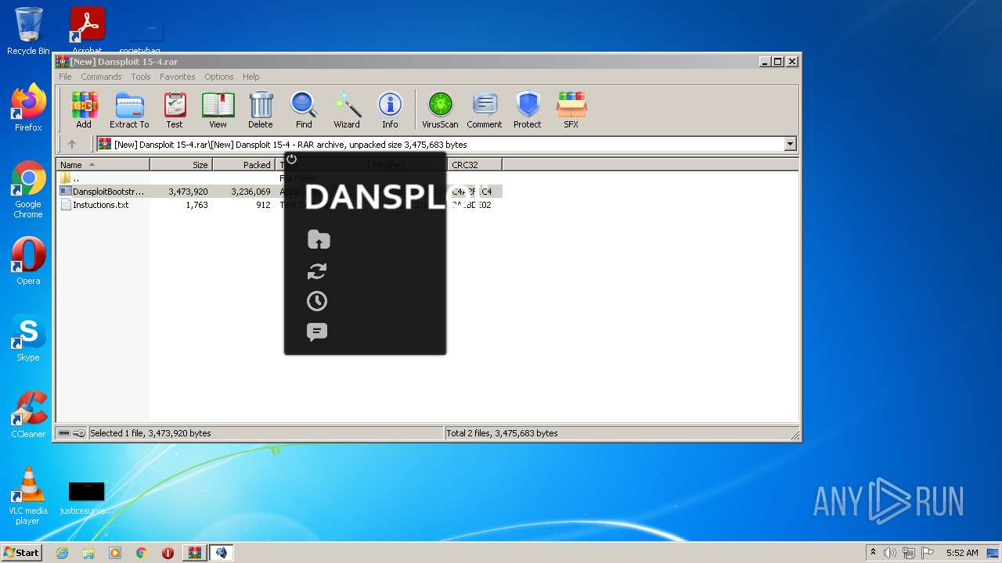Screen dimensions: 1002x563
Task: Open Opera desktop shortcut
Action: [28, 261]
